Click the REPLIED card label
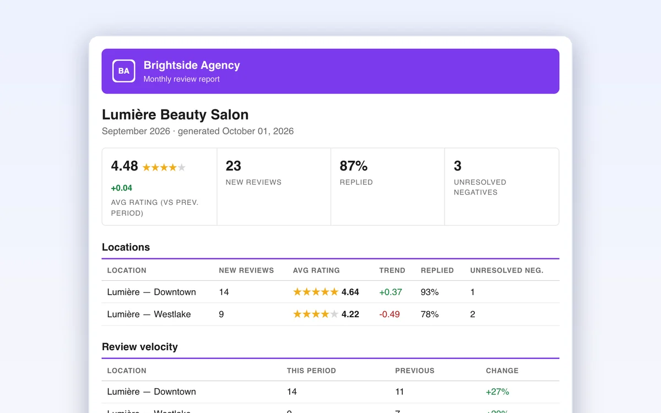This screenshot has width=661, height=413. (356, 182)
